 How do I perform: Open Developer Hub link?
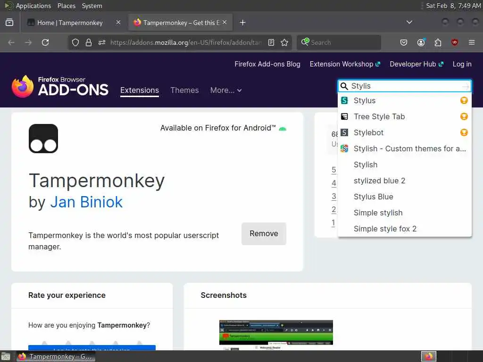pos(416,64)
